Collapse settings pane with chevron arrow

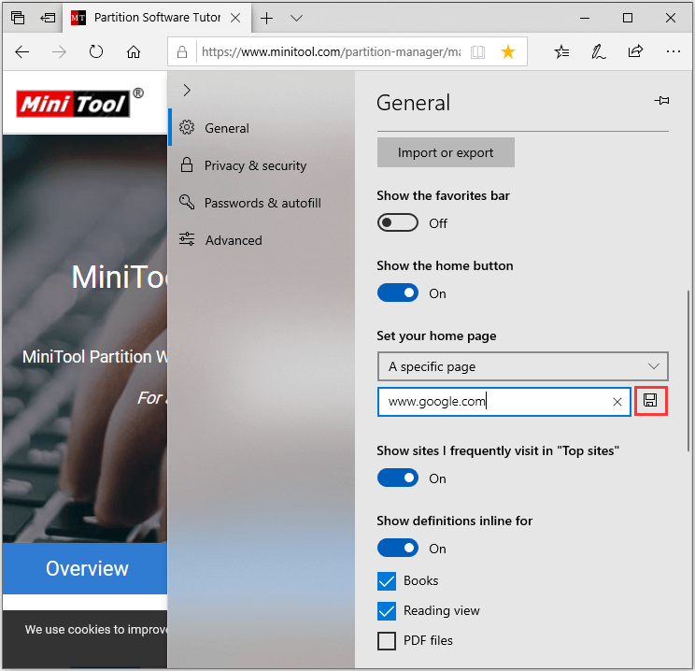click(x=187, y=91)
